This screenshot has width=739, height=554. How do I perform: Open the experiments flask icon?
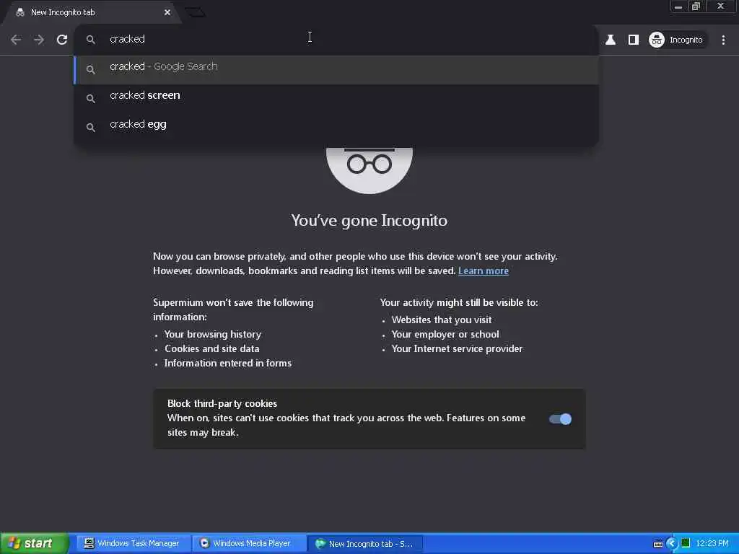tap(611, 40)
